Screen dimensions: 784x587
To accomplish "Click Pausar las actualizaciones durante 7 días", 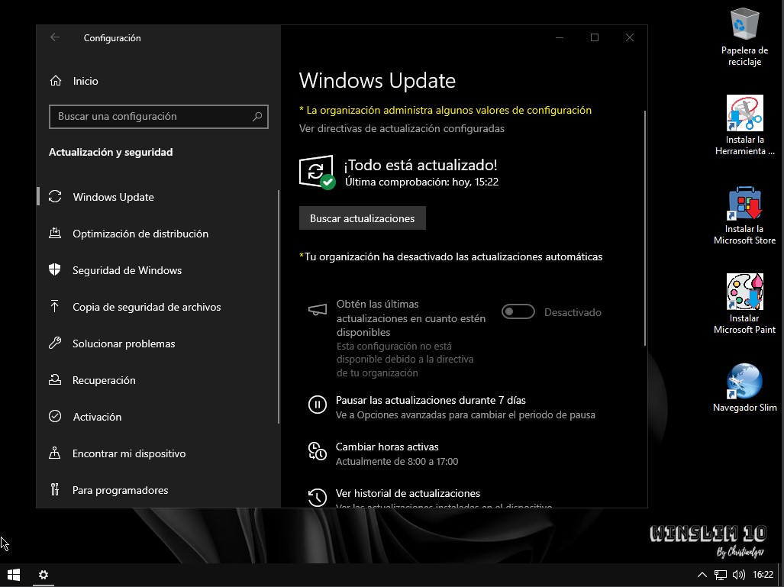I will 431,400.
